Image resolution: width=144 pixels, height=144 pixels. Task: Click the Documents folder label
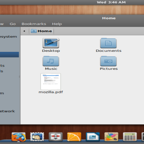(x=109, y=51)
